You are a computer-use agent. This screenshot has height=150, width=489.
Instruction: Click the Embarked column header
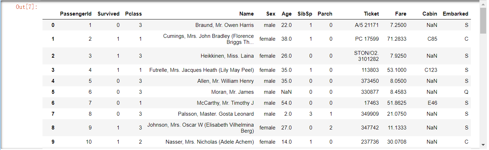[455, 14]
